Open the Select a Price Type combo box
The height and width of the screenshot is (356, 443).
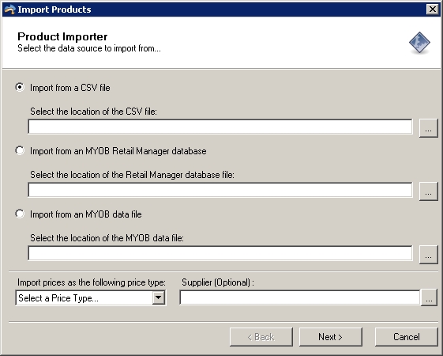[x=91, y=297]
